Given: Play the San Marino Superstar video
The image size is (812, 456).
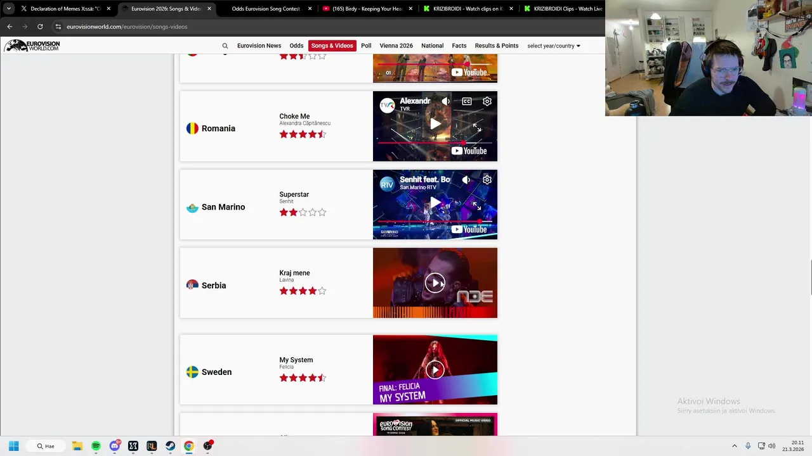Looking at the screenshot, I should point(435,203).
